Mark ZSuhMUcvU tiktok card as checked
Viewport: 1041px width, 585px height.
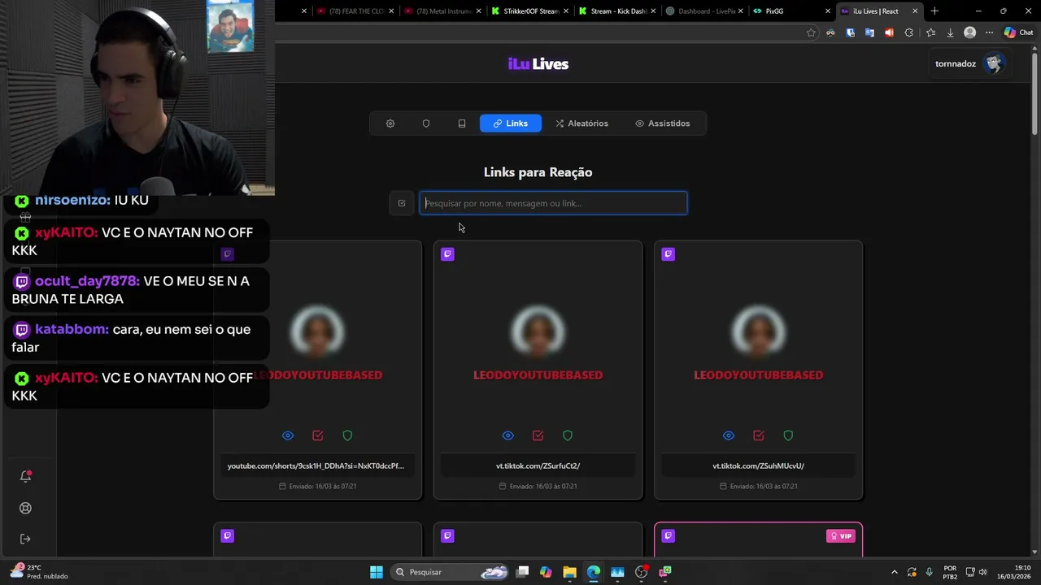[759, 435]
